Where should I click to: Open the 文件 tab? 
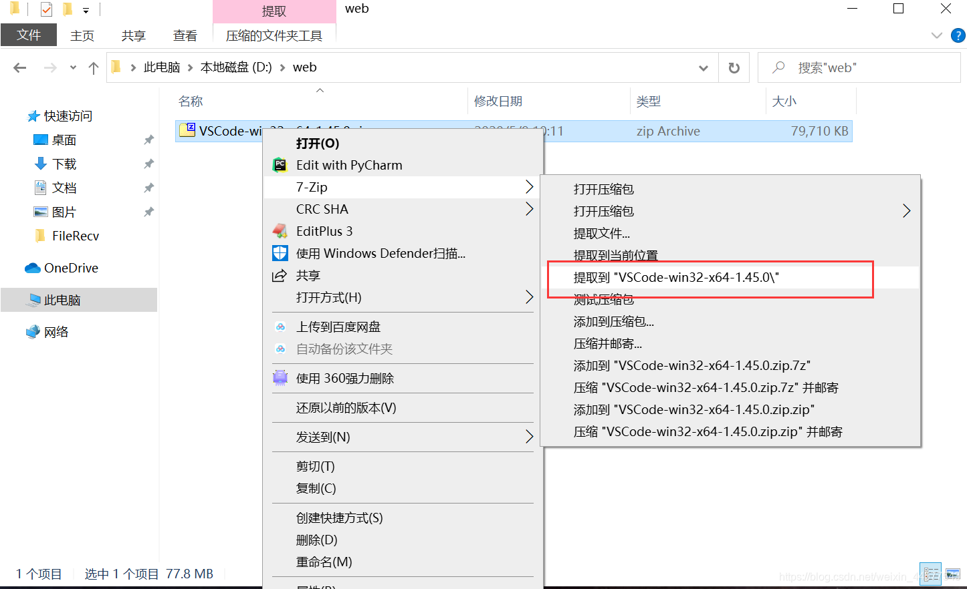pos(29,35)
